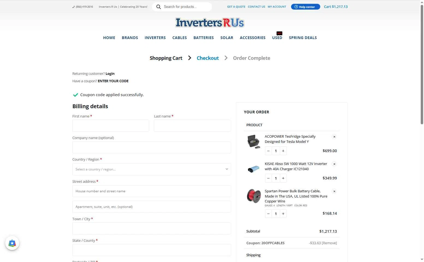Open the Country / Region dropdown

[x=152, y=169]
